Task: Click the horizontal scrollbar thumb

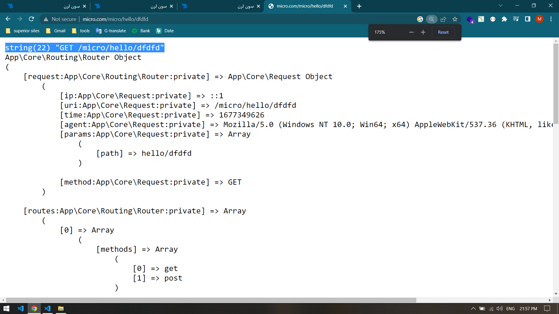Action: click(211, 300)
